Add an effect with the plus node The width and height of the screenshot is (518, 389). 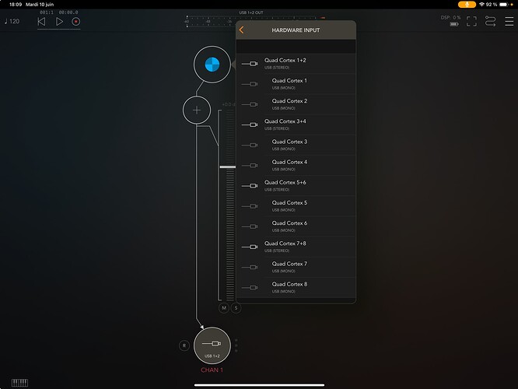tap(197, 110)
